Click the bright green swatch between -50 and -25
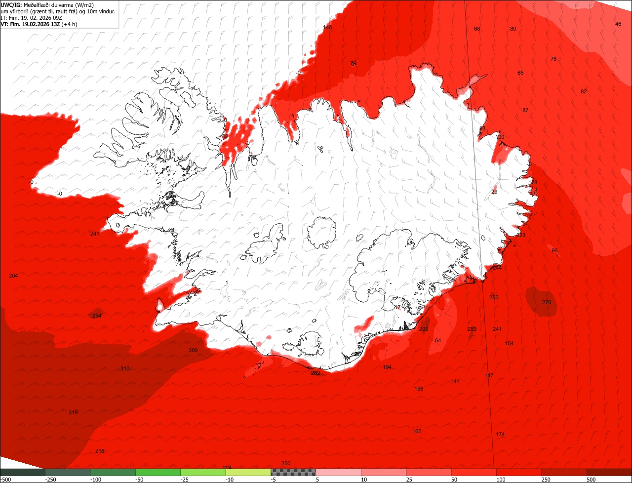This screenshot has width=632, height=483. click(158, 472)
